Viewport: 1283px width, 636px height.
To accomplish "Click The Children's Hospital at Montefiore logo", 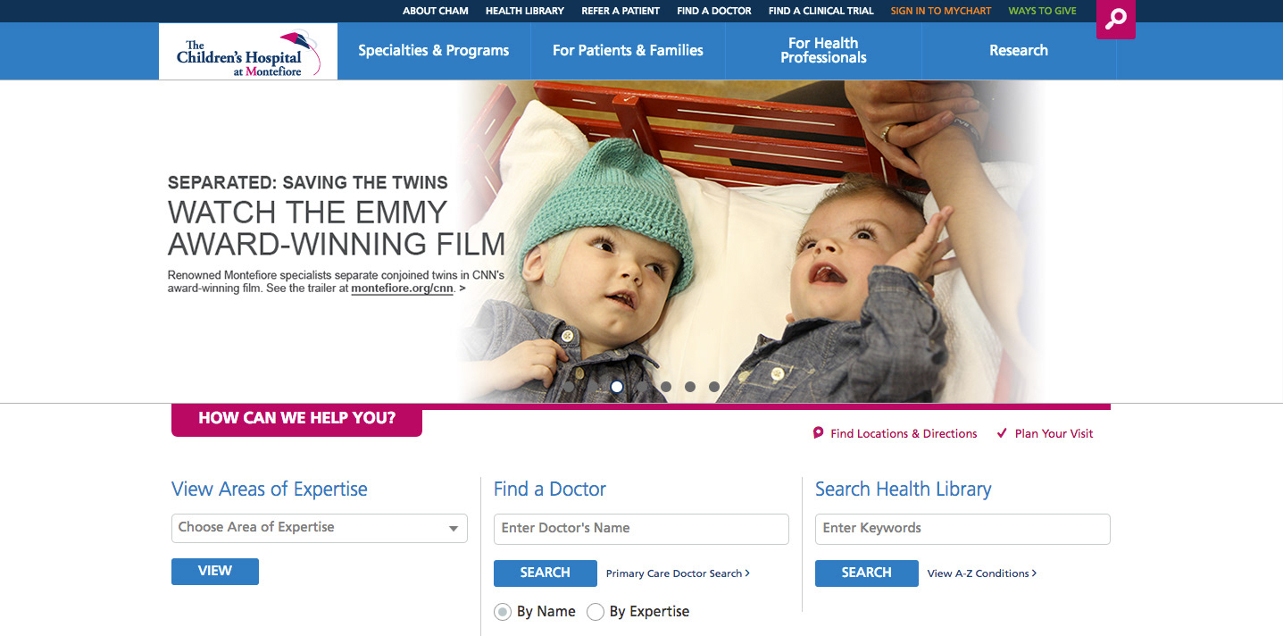I will tap(248, 51).
